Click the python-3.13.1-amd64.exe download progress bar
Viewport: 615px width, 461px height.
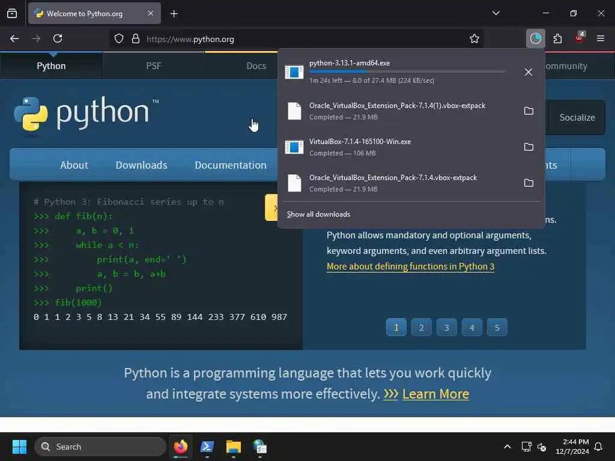tap(407, 72)
